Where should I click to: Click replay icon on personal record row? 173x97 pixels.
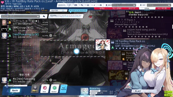click(51, 80)
